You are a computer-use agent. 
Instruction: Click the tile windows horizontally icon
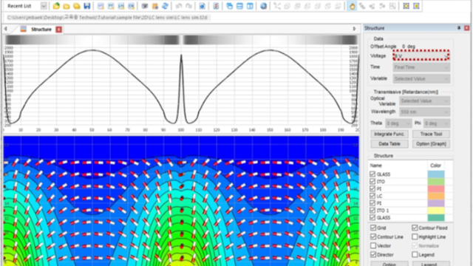[239, 6]
